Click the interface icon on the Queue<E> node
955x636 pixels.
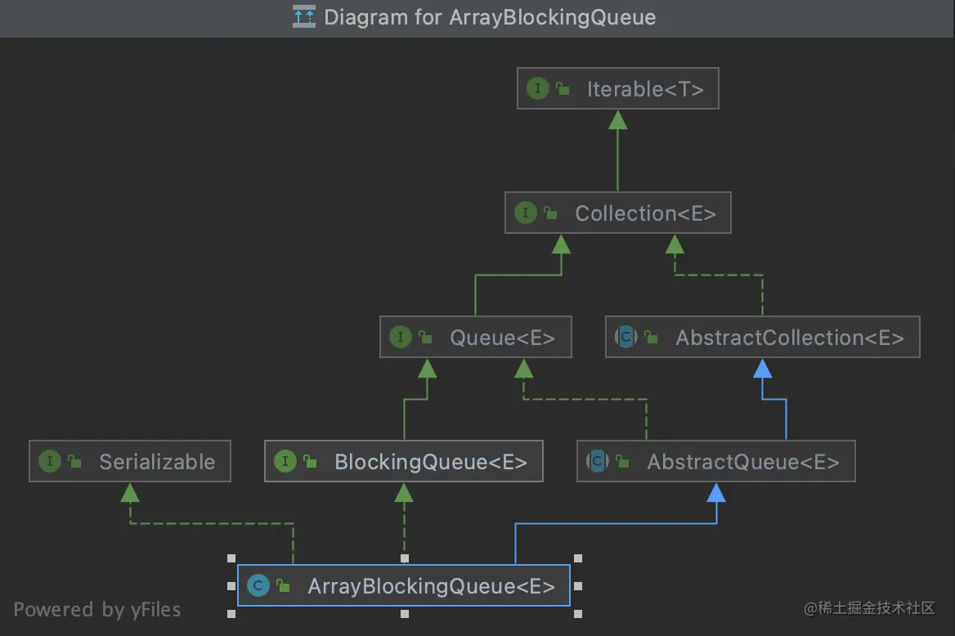tap(401, 337)
